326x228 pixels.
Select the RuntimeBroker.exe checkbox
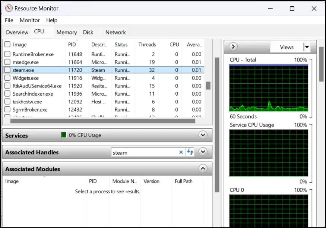pyautogui.click(x=7, y=54)
